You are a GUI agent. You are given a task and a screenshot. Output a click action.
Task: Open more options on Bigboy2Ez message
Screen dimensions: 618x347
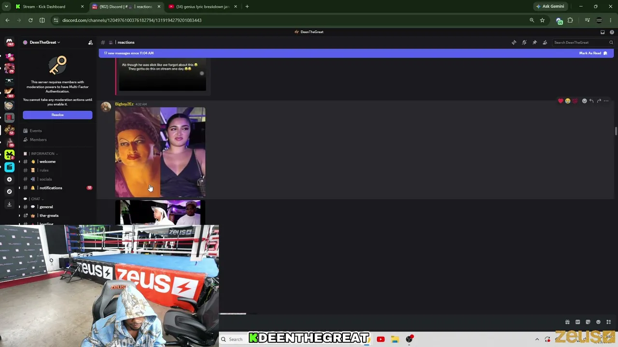click(x=606, y=101)
